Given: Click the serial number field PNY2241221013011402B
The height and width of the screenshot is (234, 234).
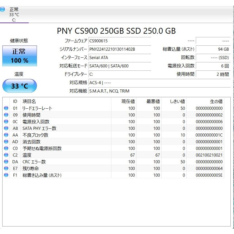Looking at the screenshot, I should pos(120,49).
